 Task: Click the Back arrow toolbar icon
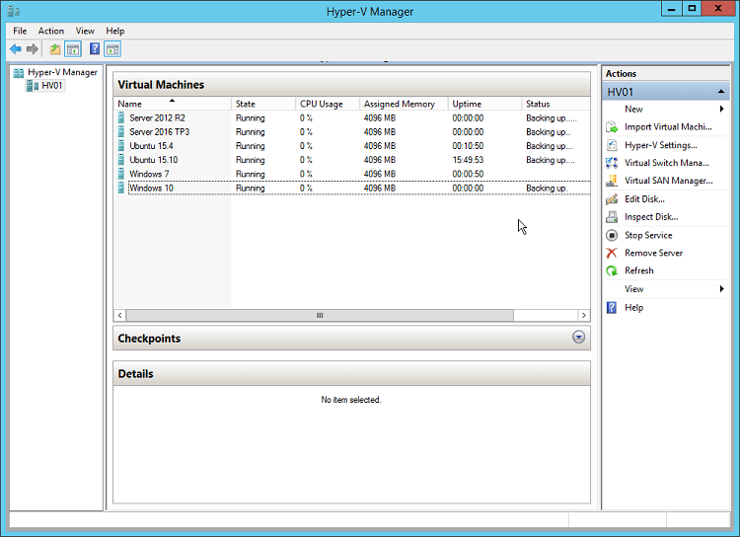click(16, 48)
